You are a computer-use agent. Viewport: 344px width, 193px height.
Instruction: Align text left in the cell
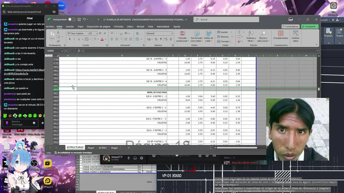(x=112, y=39)
